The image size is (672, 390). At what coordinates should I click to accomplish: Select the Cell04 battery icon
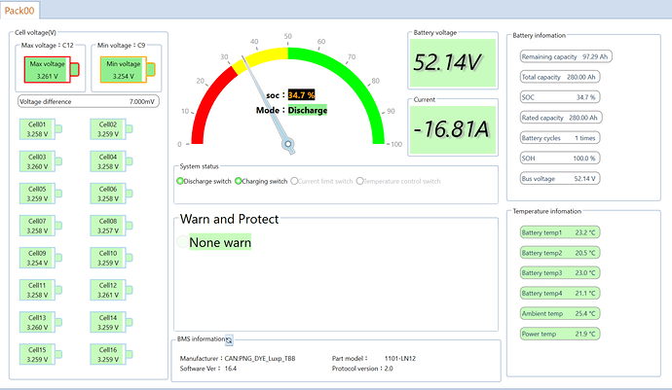tap(111, 161)
